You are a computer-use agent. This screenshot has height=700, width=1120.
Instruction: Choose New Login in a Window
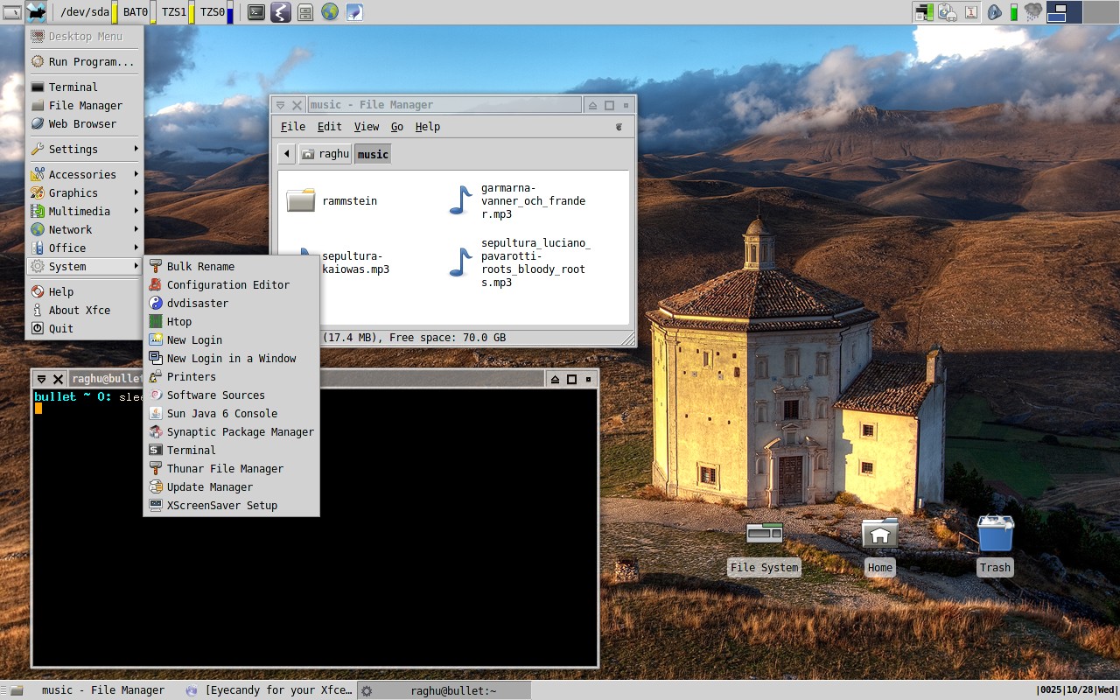(231, 359)
